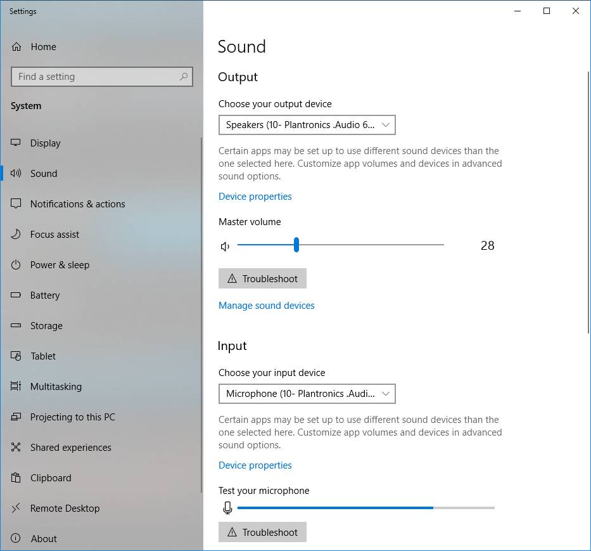Screen dimensions: 591x551
Task: Open the Manage sound devices link
Action: (x=266, y=306)
